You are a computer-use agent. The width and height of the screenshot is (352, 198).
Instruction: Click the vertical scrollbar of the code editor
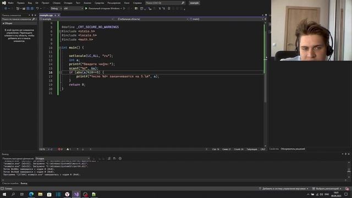[265, 84]
